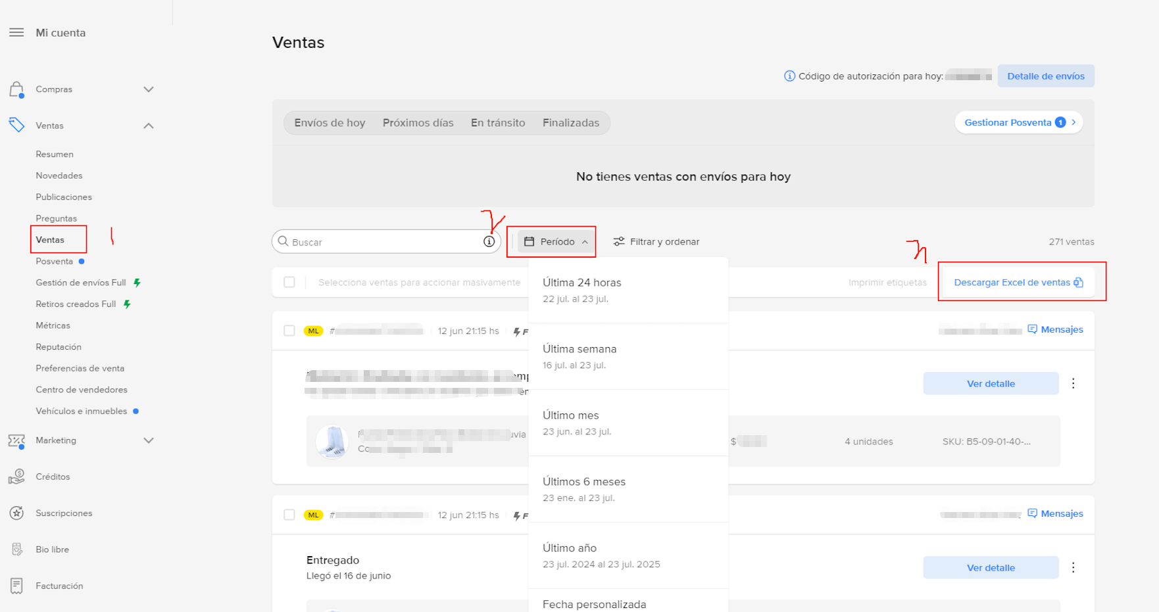Viewport: 1159px width, 612px height.
Task: Click the Suscripciones star icon
Action: tap(16, 513)
